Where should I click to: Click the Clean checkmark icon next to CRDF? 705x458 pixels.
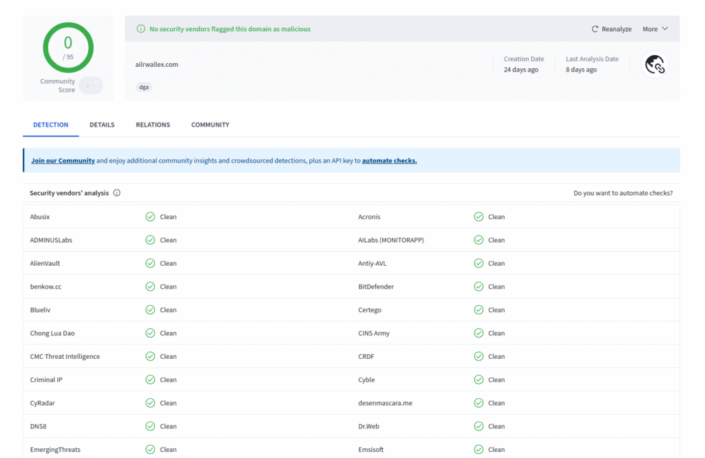pos(478,356)
